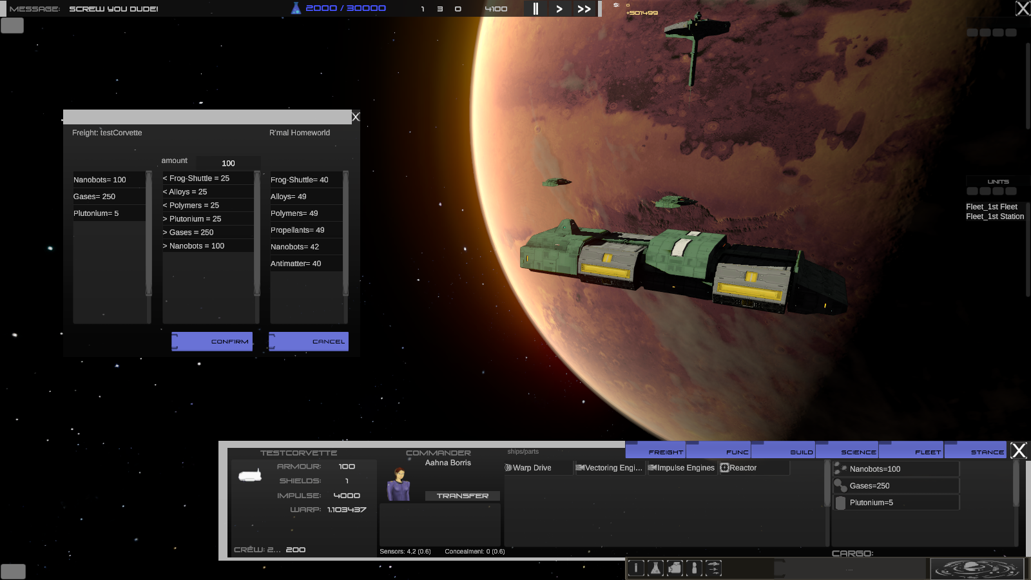Select the '> Gases = 250' transfer entry
This screenshot has width=1031, height=580.
pos(207,232)
